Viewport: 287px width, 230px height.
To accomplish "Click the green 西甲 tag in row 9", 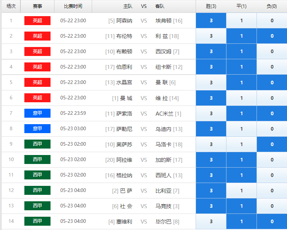I will click(x=37, y=144).
